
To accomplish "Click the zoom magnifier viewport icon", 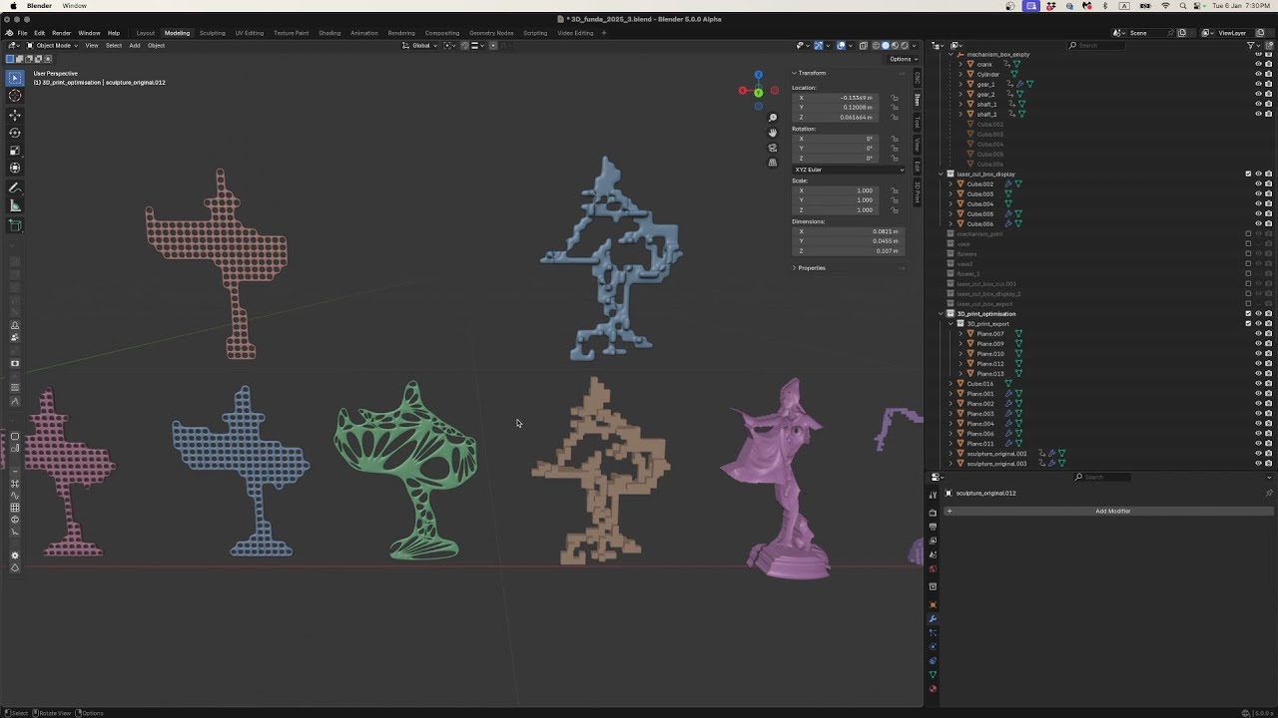I will 772,118.
